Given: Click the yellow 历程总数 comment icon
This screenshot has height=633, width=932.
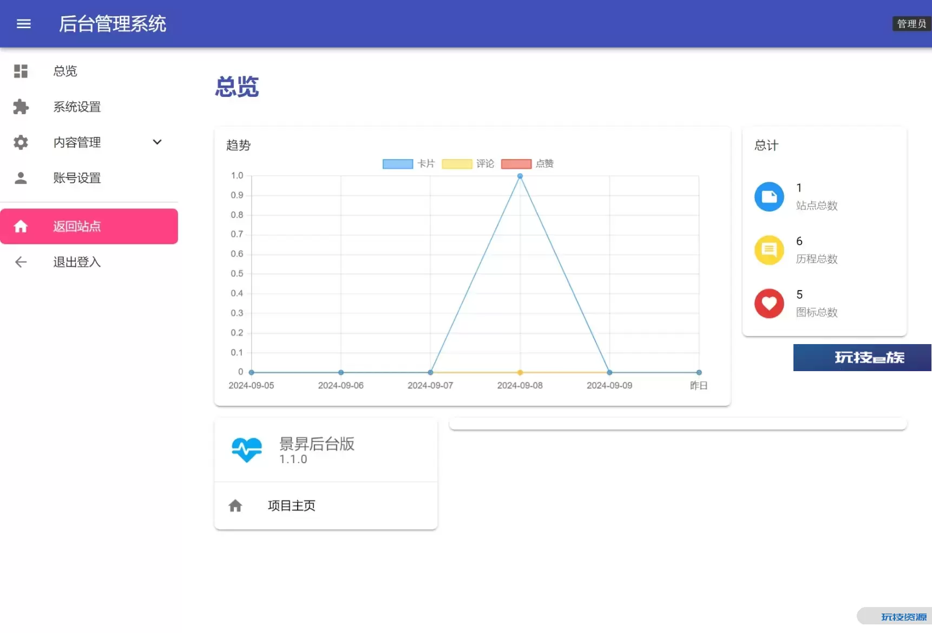Looking at the screenshot, I should pyautogui.click(x=769, y=250).
